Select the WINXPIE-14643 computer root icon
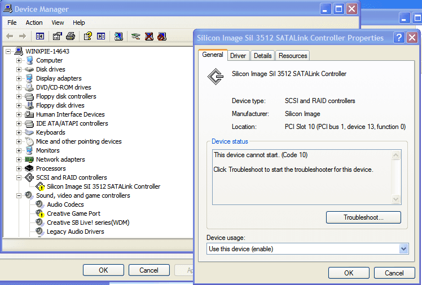422x285 pixels. (19, 51)
